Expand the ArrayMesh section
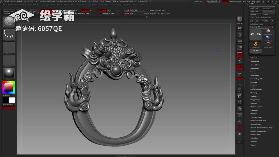Image resolution: width=279 pixels, height=157 pixels. [255, 65]
